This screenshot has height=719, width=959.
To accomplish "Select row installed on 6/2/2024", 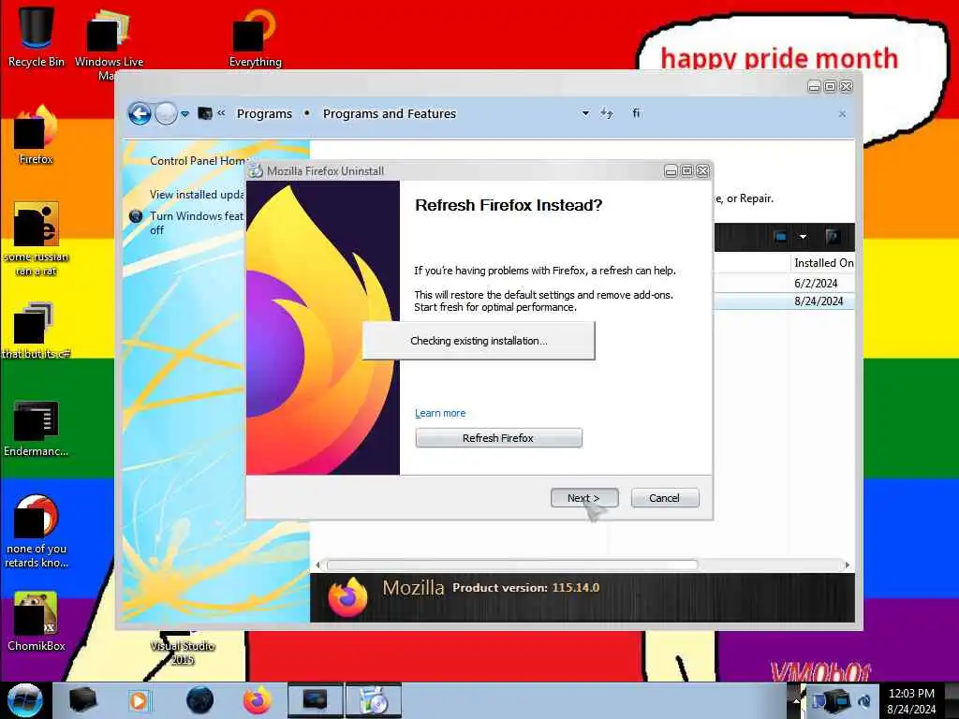I will (784, 283).
